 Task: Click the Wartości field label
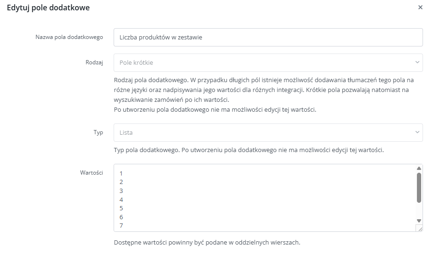(x=92, y=173)
